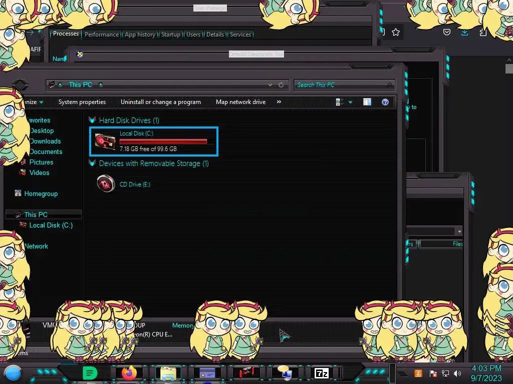Click the change view icon
Screen dimensions: 513x384
coord(339,102)
